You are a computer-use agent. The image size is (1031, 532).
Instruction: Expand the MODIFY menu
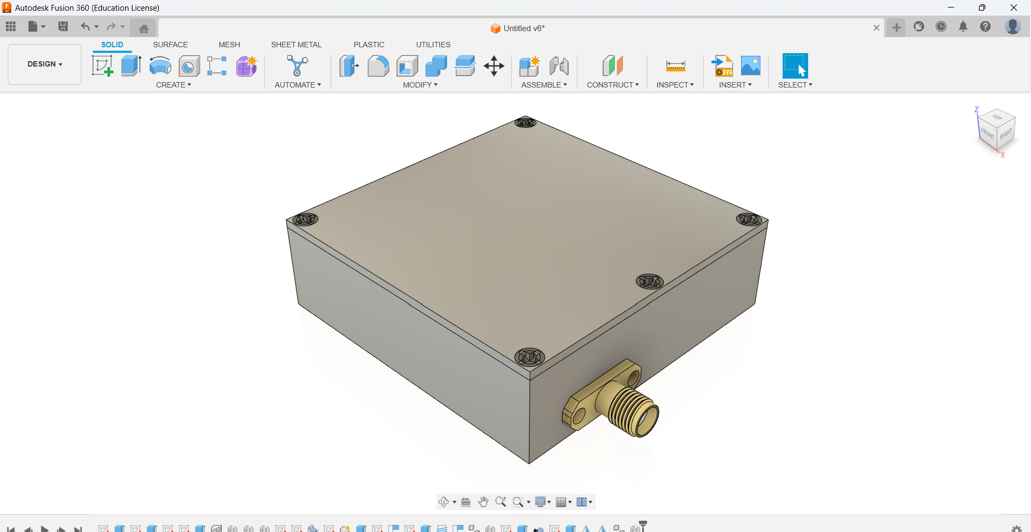(420, 85)
